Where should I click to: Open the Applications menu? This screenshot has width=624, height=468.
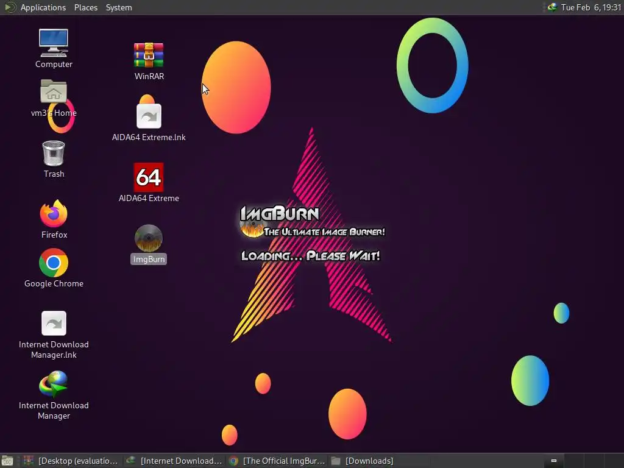coord(43,7)
